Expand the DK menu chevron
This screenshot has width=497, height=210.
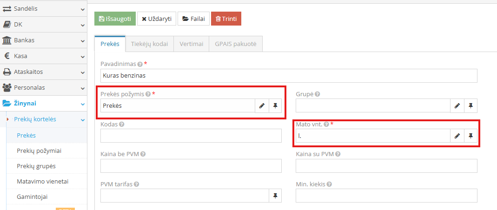83,25
